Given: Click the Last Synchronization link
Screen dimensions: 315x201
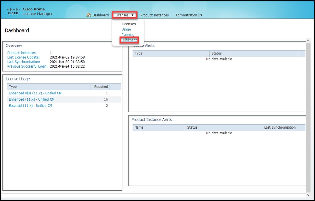Looking at the screenshot, I should click(24, 62).
